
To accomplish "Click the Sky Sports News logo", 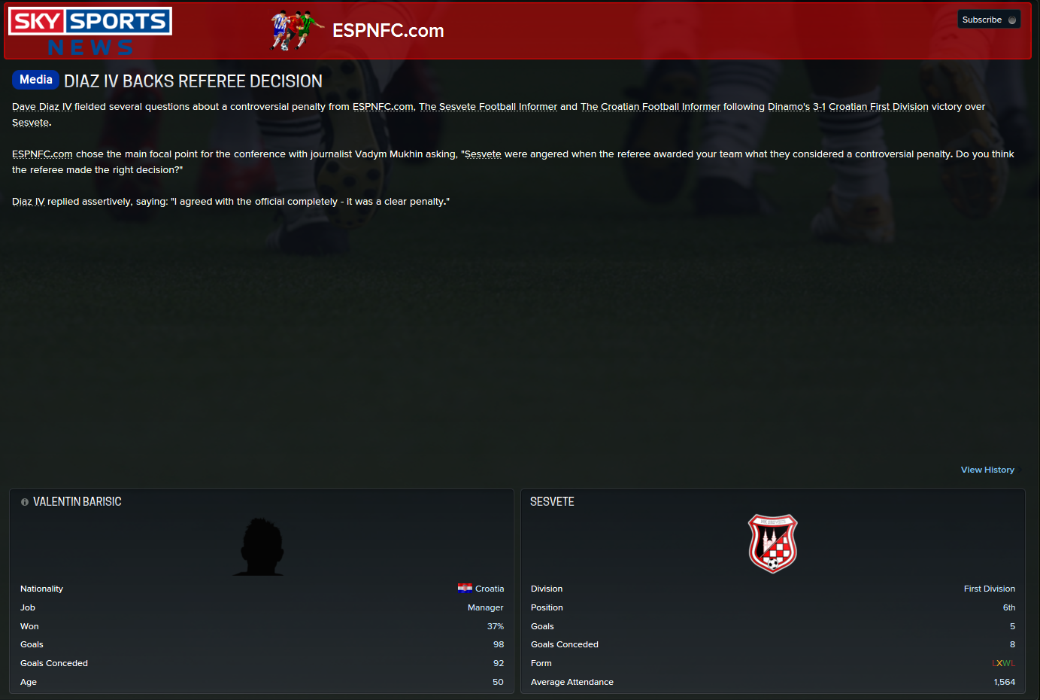I will [90, 32].
